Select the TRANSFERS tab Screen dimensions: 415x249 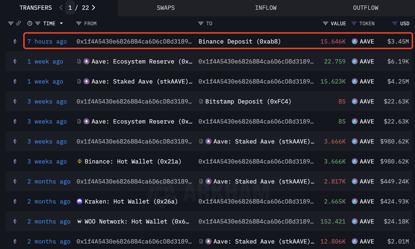coord(36,8)
